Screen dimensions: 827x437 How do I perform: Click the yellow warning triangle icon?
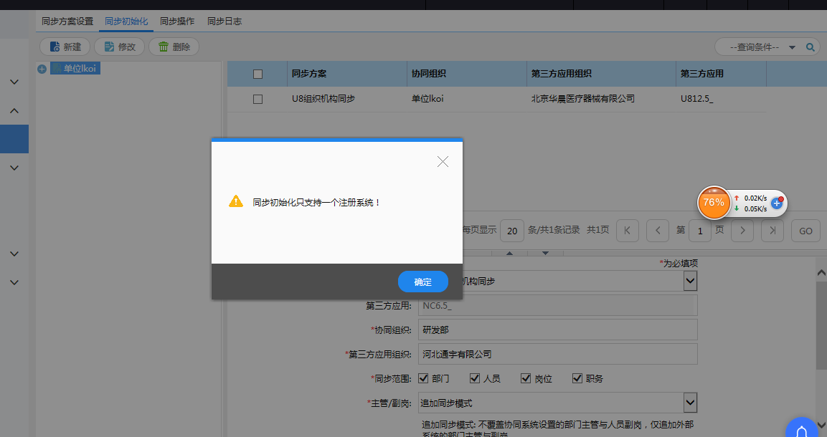click(x=236, y=201)
